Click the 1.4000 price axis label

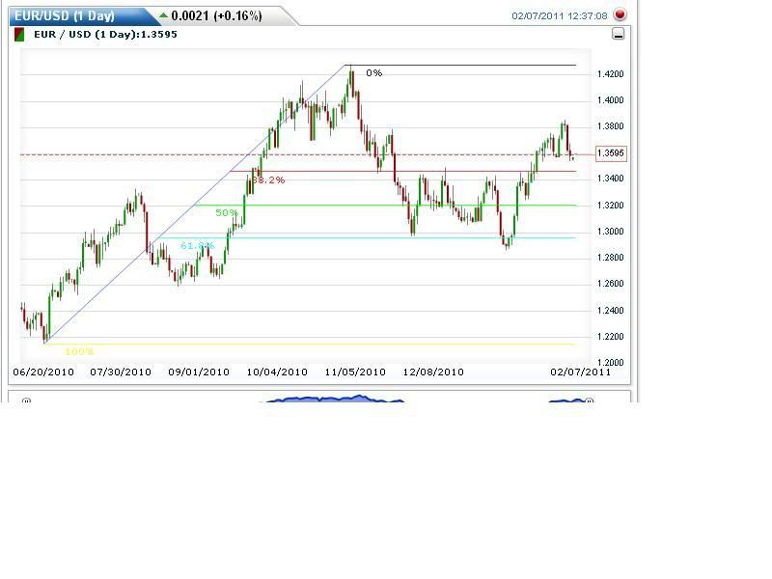611,100
